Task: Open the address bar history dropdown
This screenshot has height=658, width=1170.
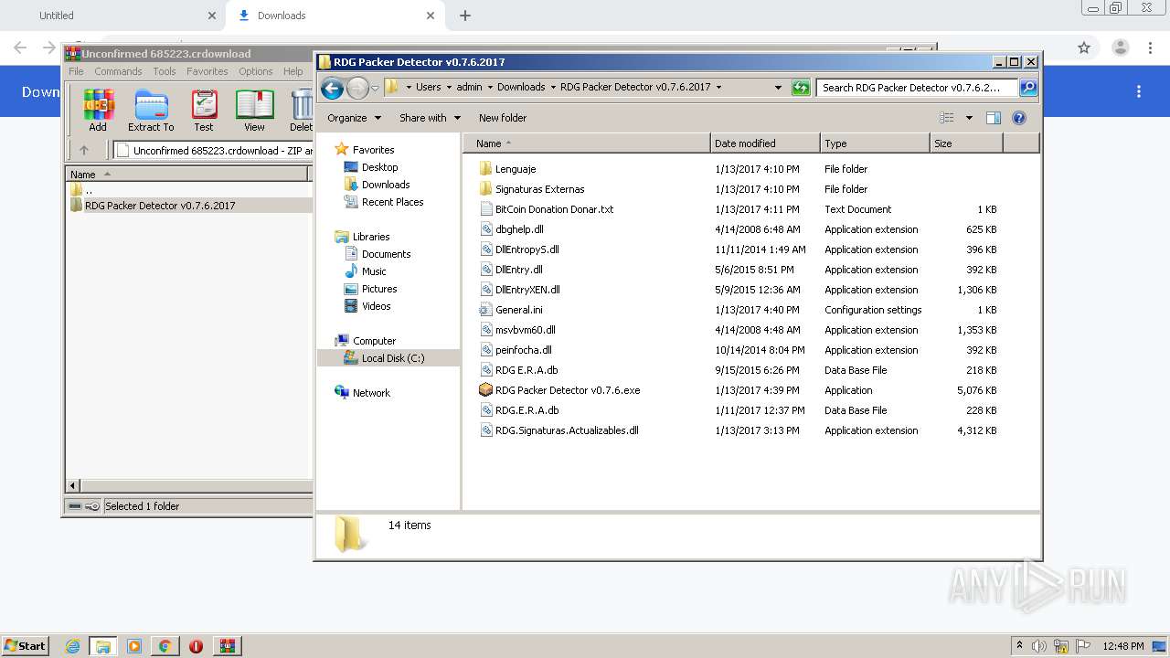Action: tap(778, 88)
